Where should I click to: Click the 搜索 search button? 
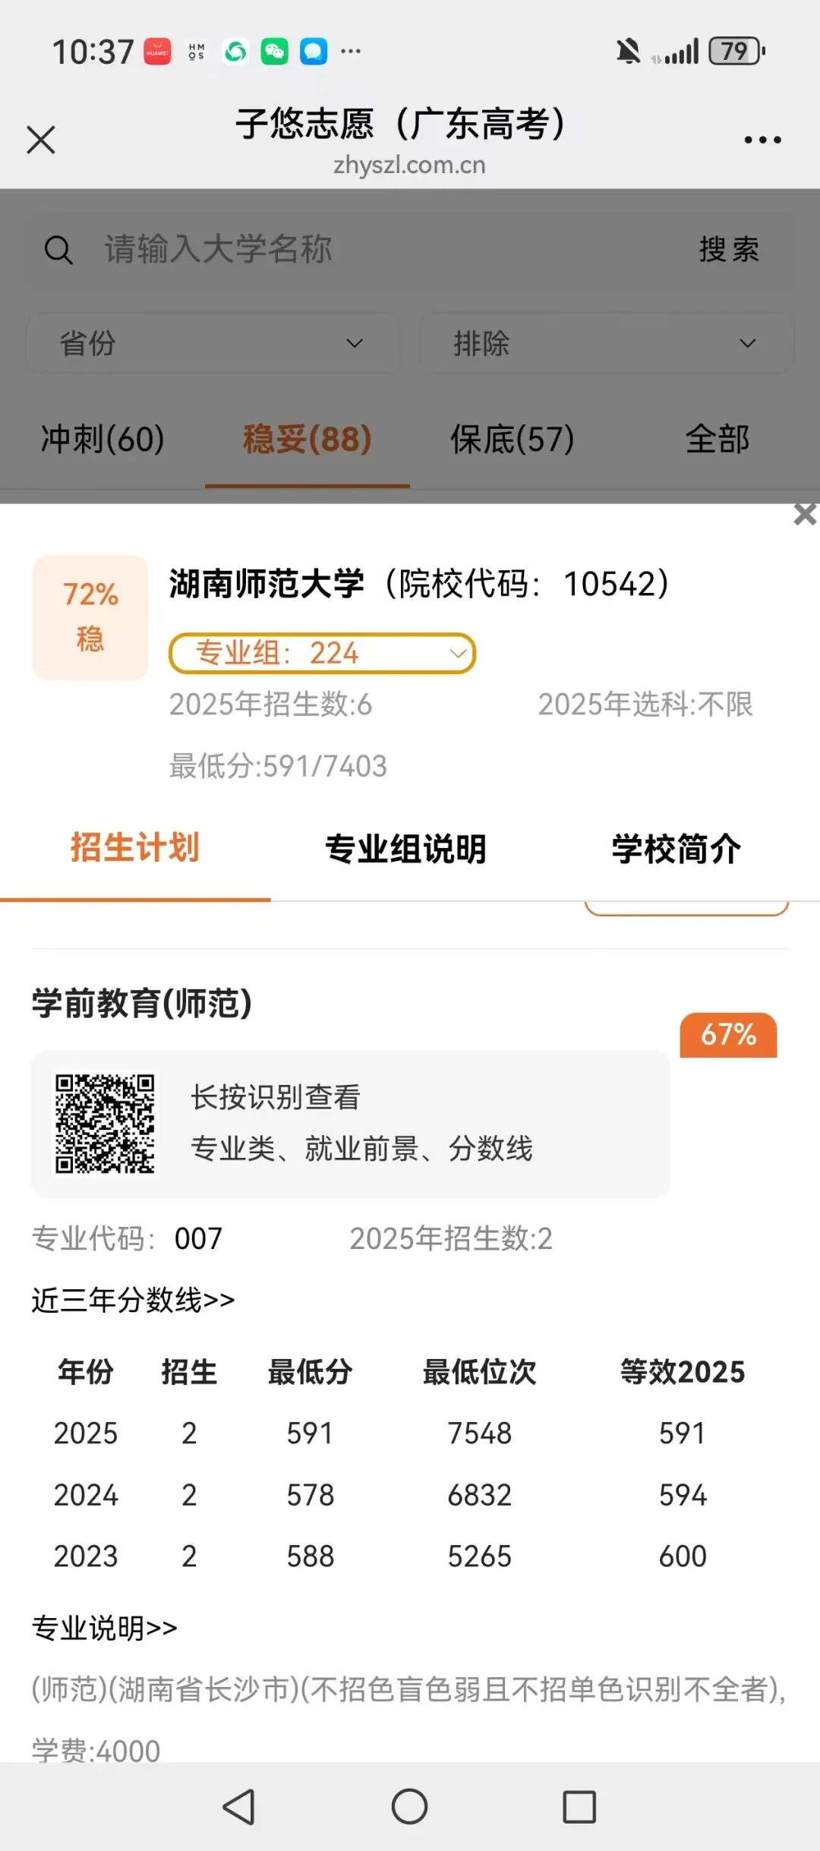(x=729, y=249)
